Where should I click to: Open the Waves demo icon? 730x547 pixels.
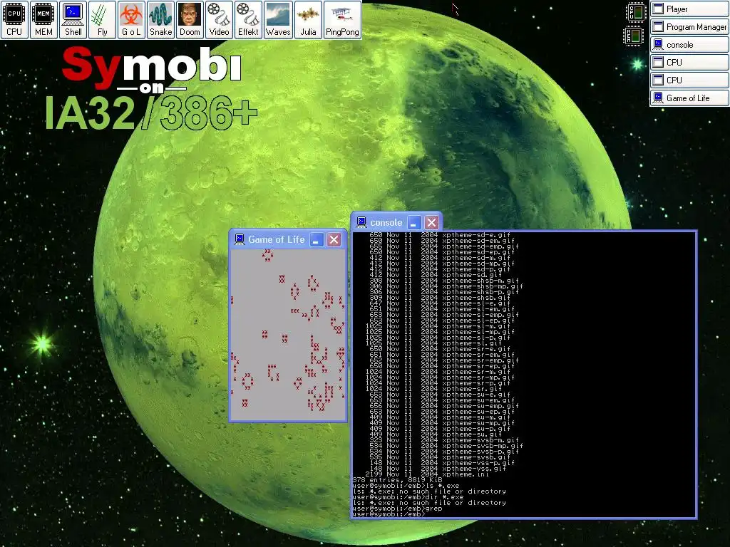point(278,20)
